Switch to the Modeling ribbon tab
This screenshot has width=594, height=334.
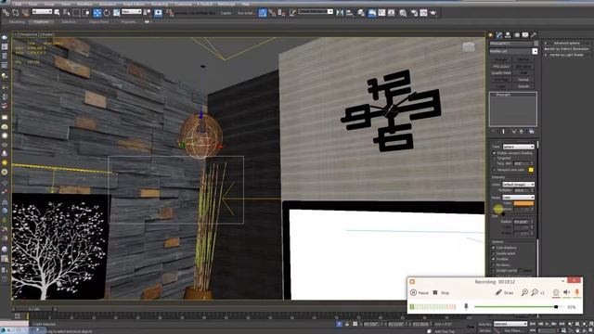pos(17,22)
